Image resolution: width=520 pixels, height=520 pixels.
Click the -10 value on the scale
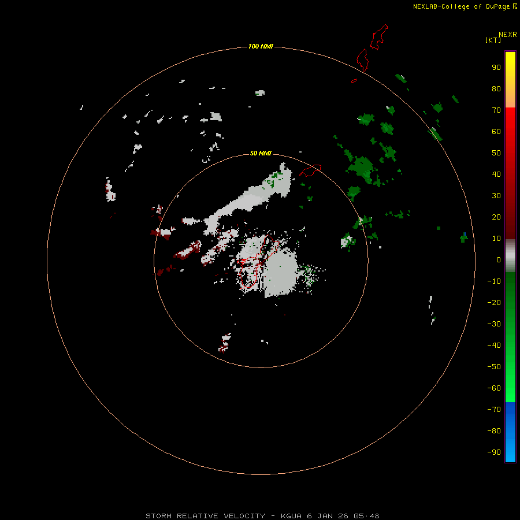pos(494,281)
